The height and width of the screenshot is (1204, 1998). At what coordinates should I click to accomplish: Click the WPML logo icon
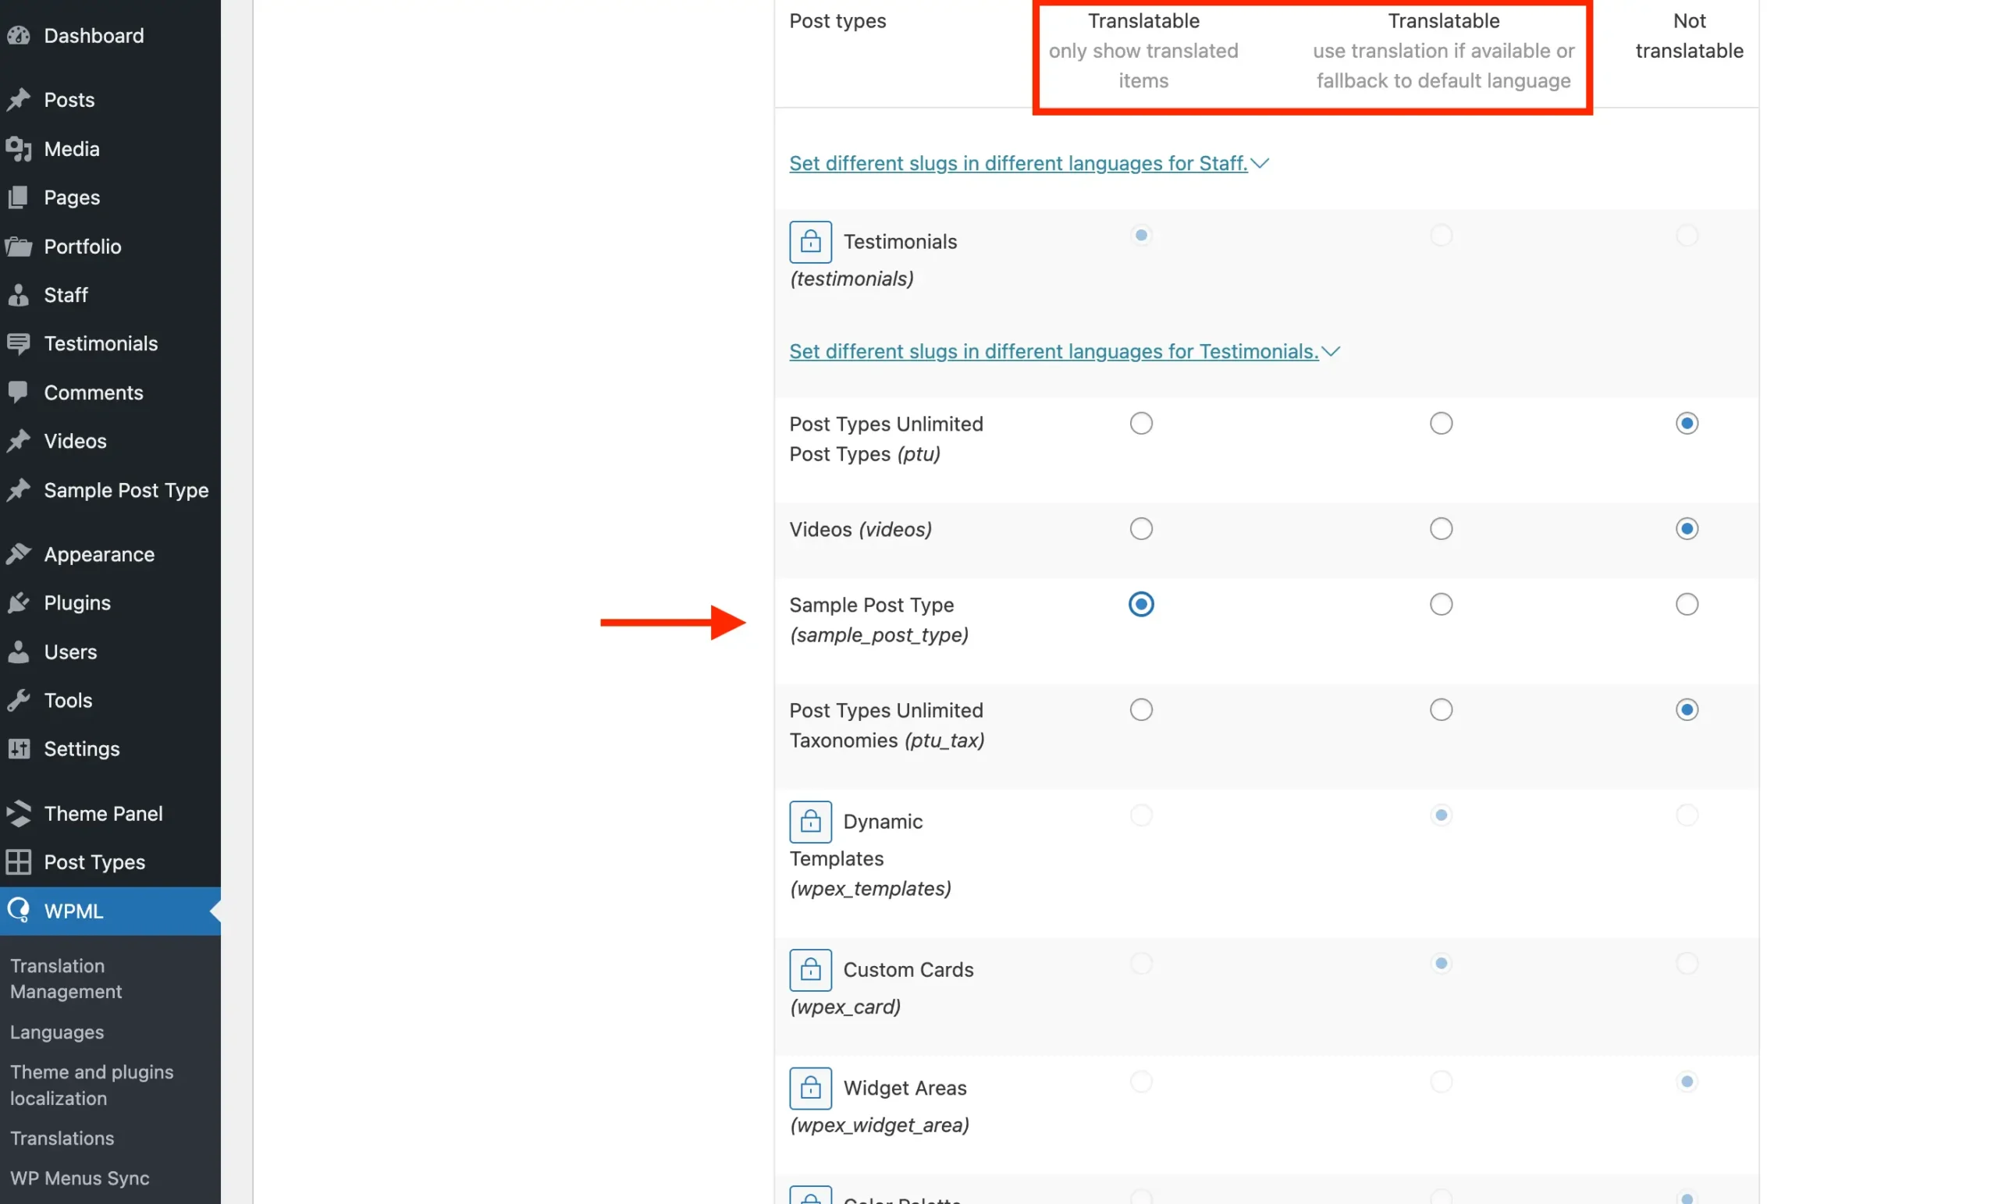[19, 911]
